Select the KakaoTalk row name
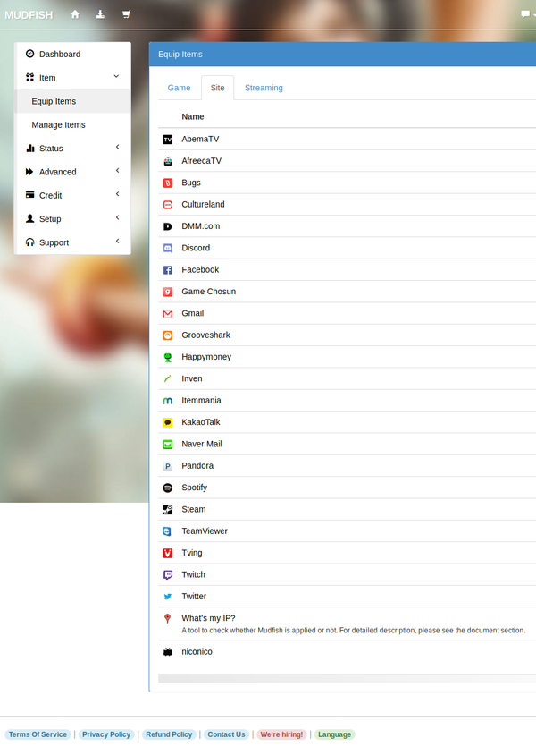 coord(201,422)
